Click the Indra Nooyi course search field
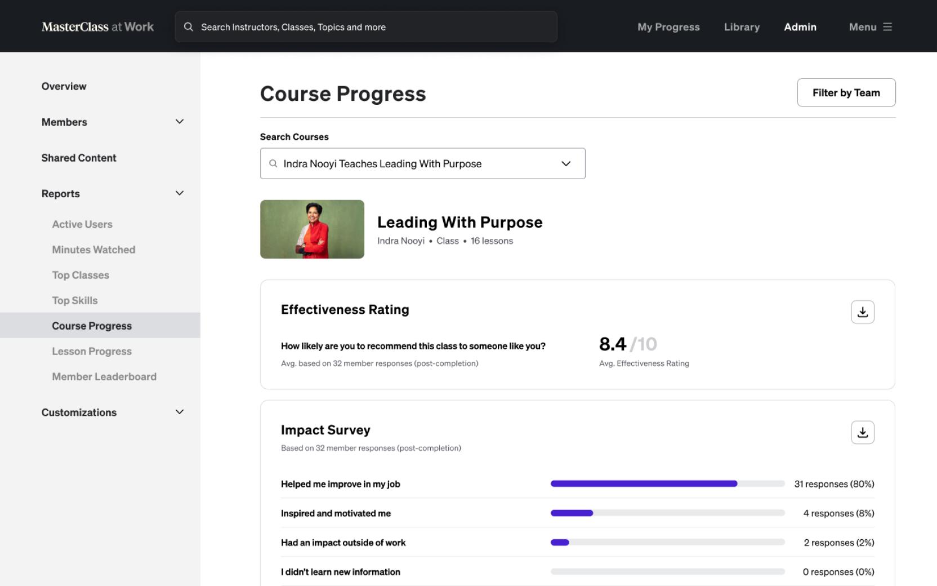 tap(422, 163)
